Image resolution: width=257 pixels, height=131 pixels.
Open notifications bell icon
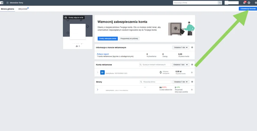tap(244, 3)
